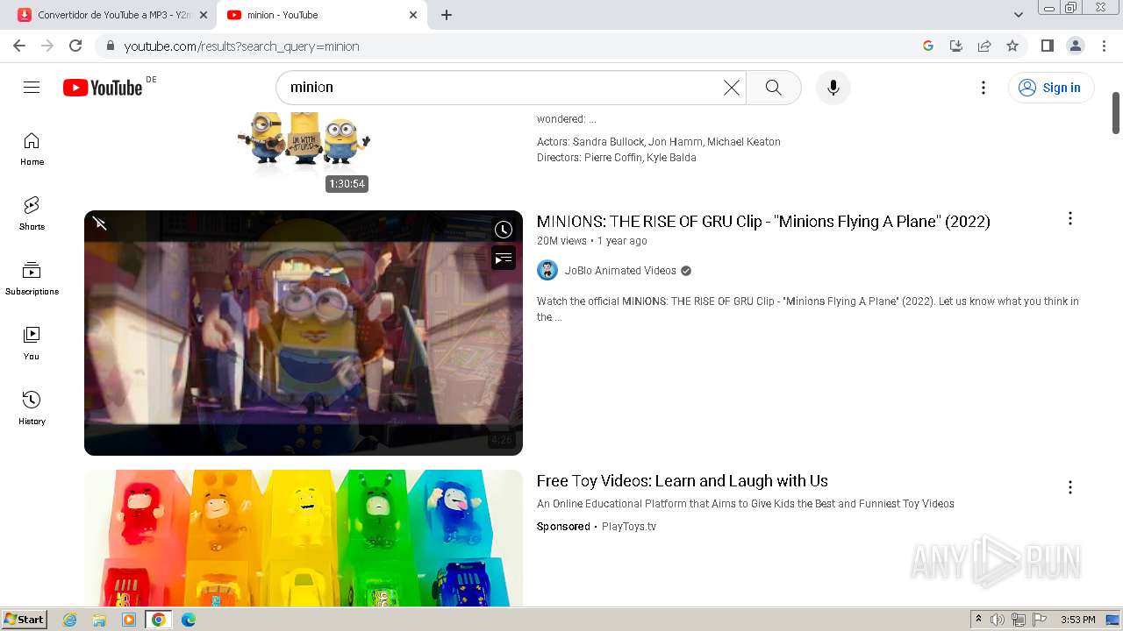Open Shorts in the sidebar
This screenshot has height=631, width=1123.
(x=32, y=214)
